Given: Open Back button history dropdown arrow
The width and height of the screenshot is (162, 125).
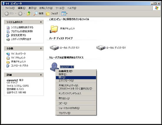Looking at the screenshot, I should click(16, 14).
